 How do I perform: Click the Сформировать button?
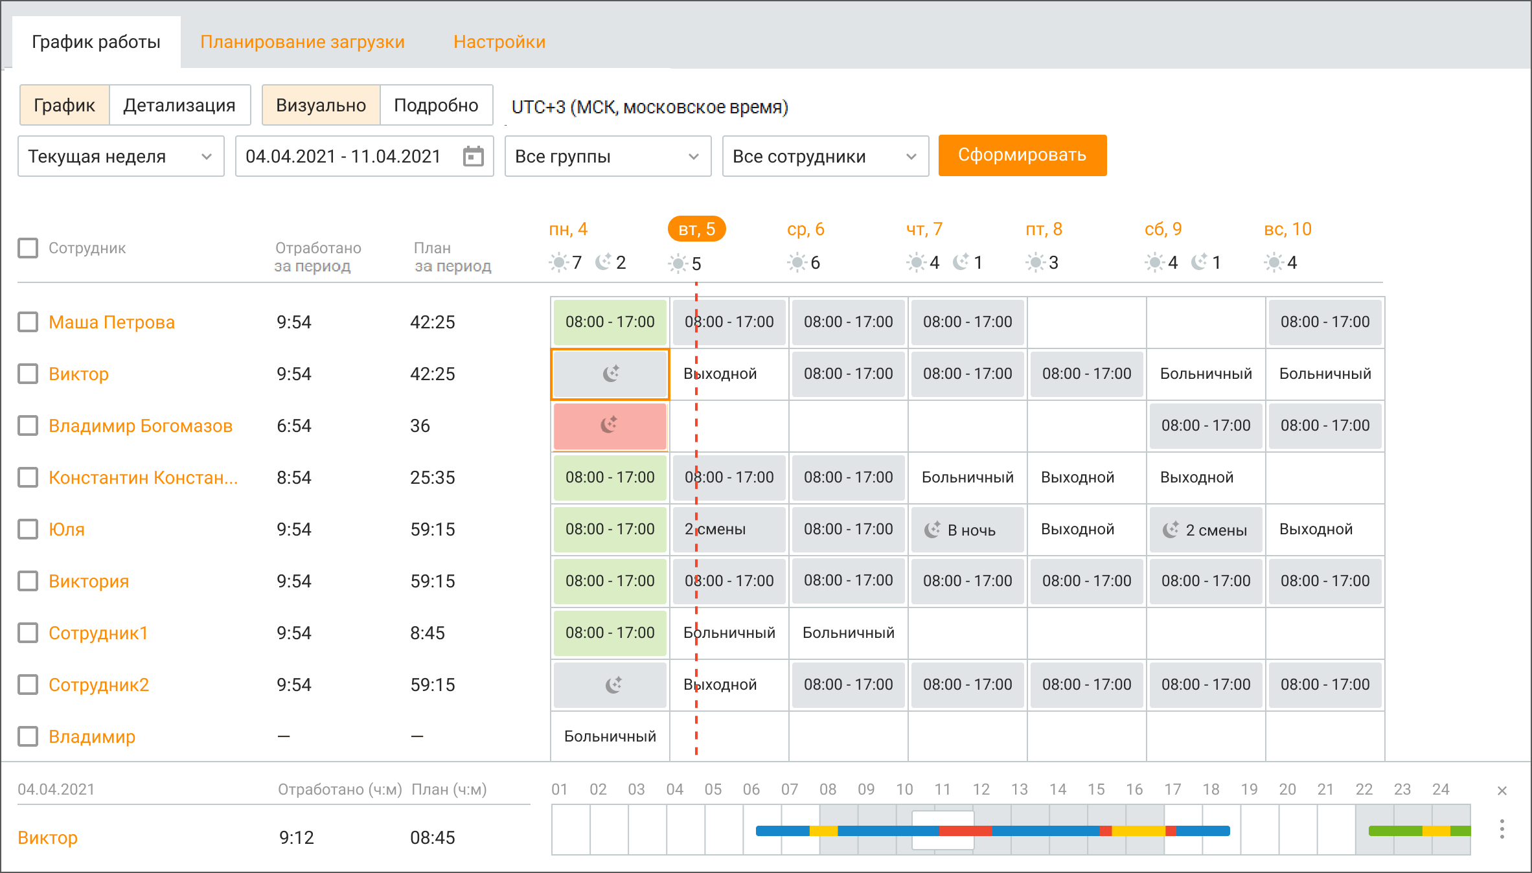(x=1022, y=155)
